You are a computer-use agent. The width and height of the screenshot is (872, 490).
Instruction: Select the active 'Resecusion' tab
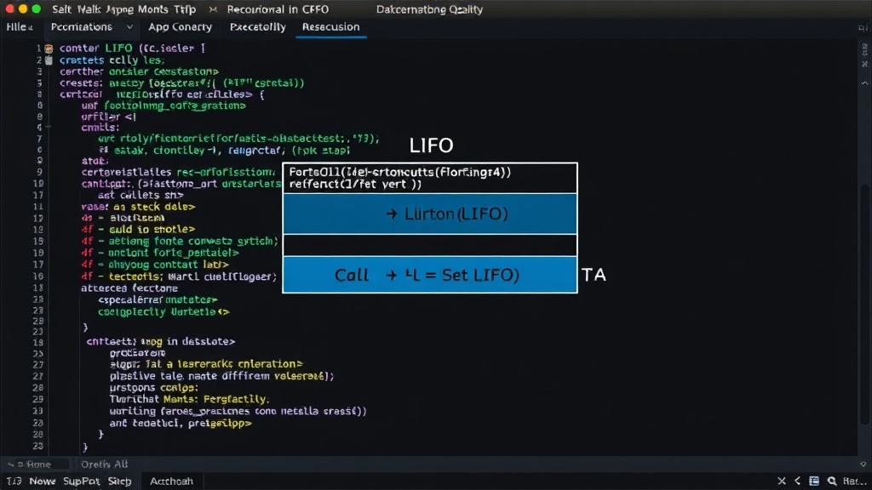coord(331,27)
